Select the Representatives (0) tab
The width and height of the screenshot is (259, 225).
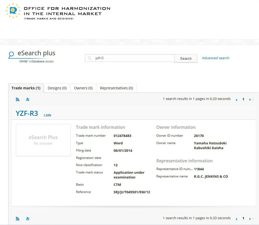(116, 88)
